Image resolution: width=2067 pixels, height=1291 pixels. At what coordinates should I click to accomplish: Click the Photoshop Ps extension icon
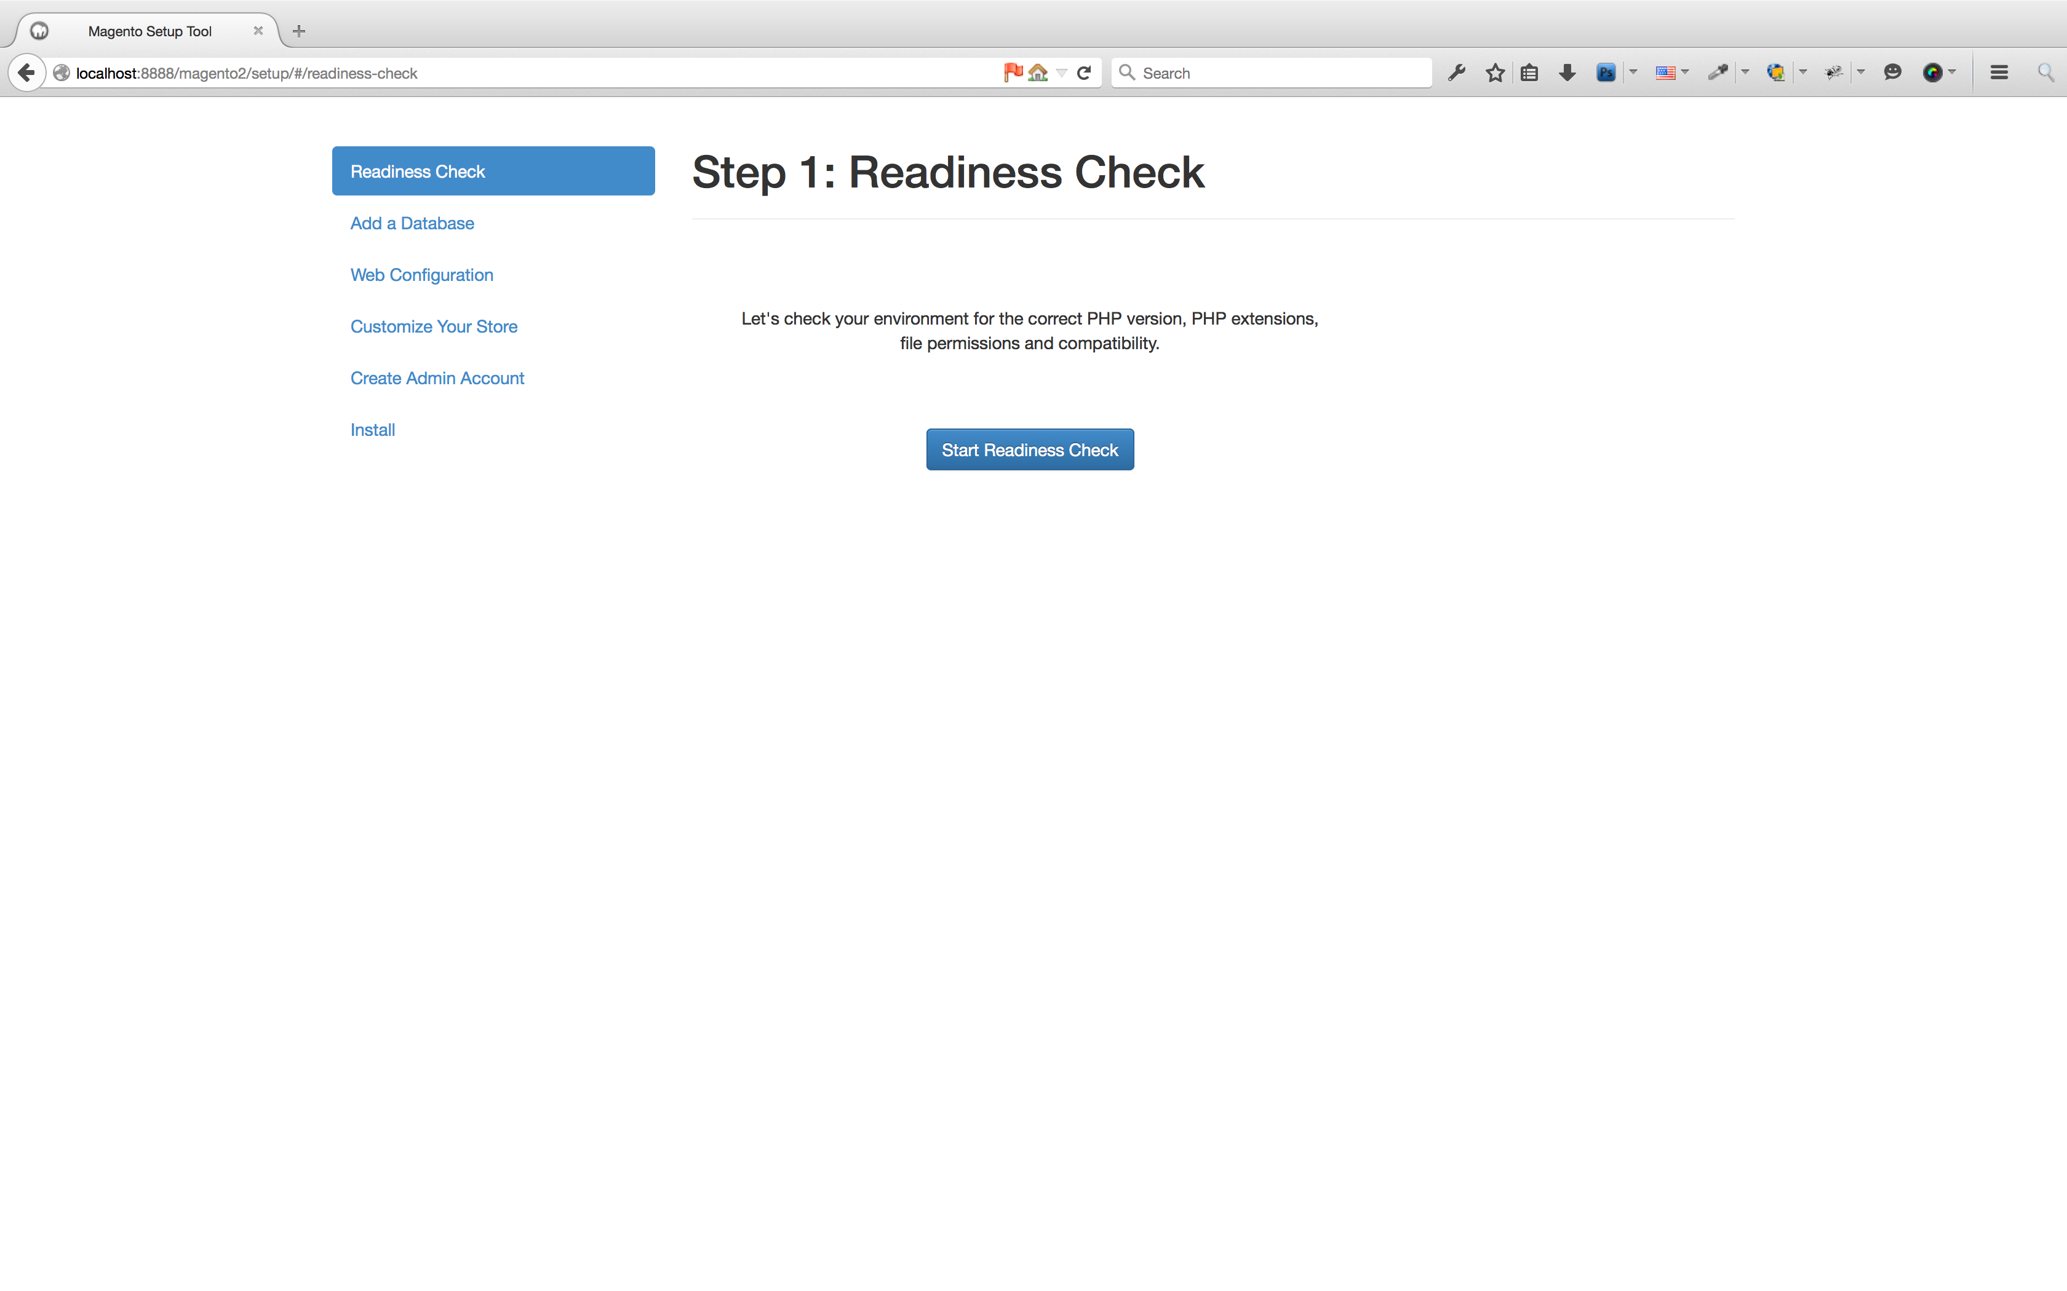click(1605, 73)
